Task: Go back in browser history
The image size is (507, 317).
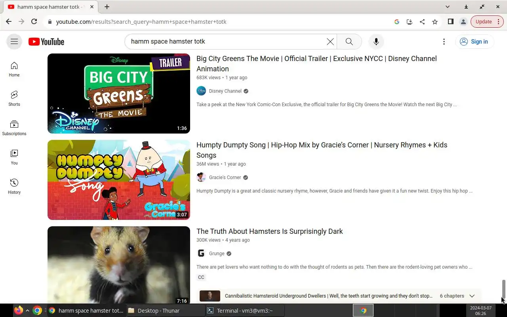Action: pyautogui.click(x=9, y=22)
